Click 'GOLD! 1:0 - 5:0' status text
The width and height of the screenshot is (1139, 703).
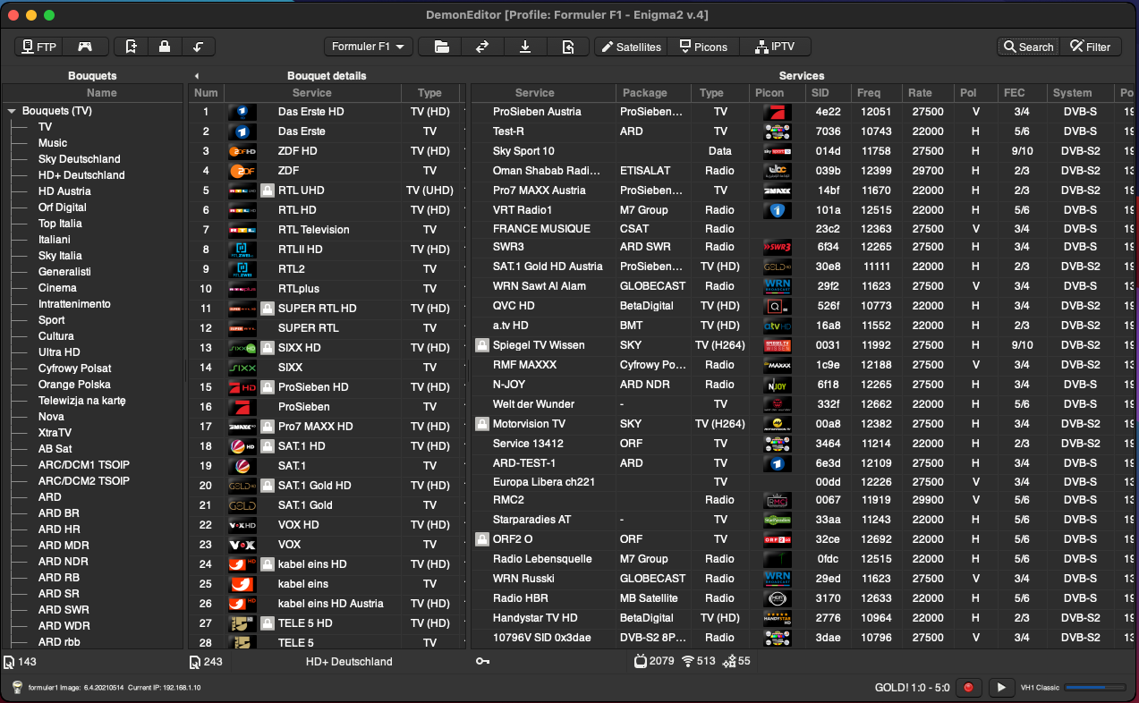coord(912,687)
